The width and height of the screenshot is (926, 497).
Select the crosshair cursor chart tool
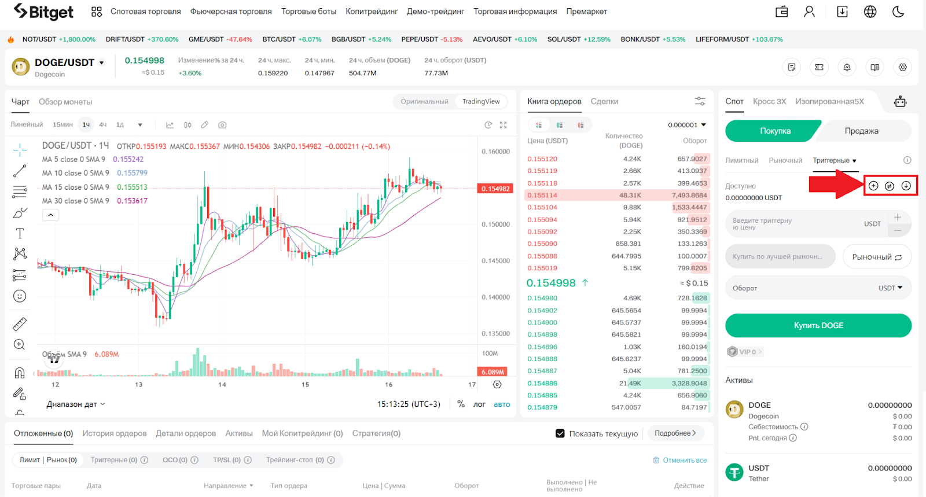pos(20,150)
